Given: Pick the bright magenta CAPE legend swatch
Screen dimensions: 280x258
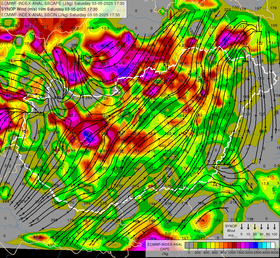Looking at the screenshot, I should pyautogui.click(x=243, y=245).
